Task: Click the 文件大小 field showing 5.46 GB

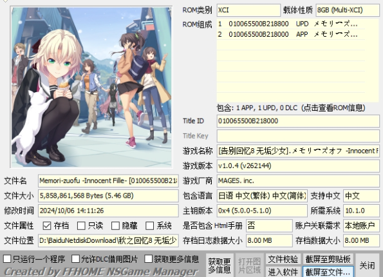Action: coord(108,196)
